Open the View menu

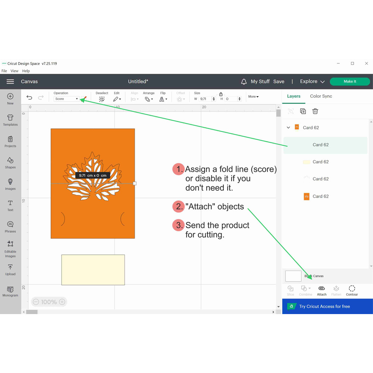[15, 71]
